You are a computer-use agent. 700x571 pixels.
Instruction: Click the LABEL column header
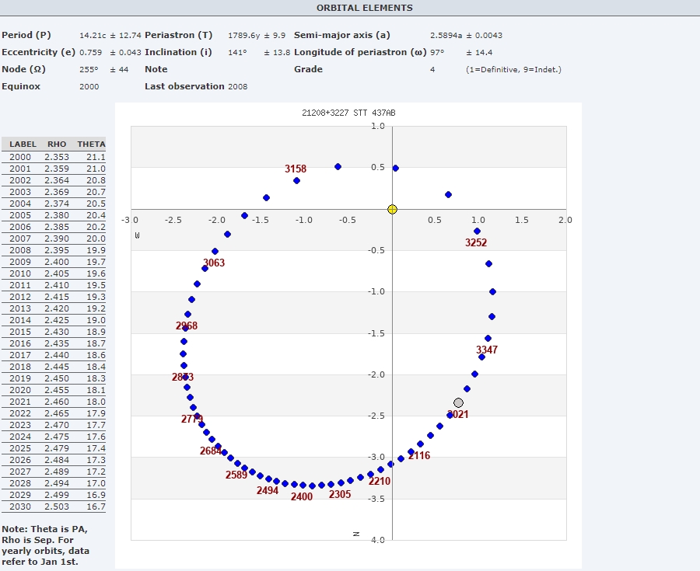[x=23, y=144]
